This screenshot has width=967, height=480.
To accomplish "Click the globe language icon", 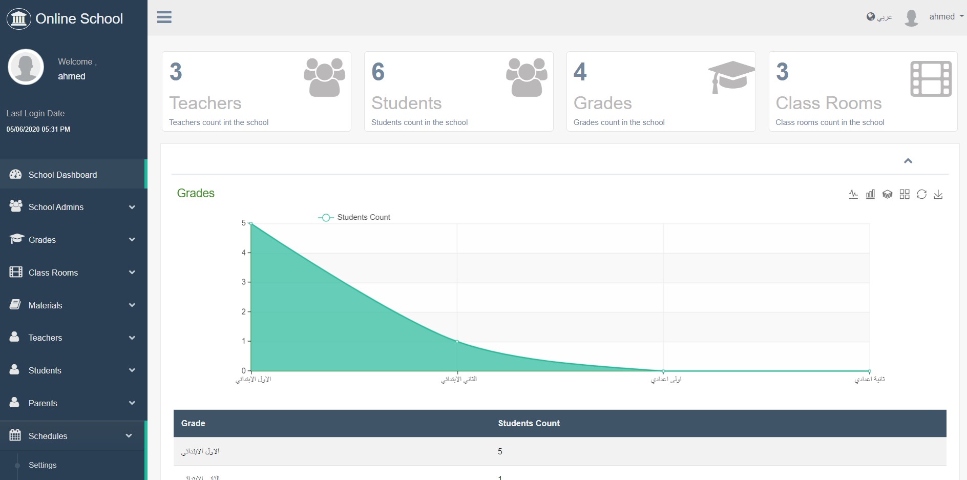I will (870, 16).
